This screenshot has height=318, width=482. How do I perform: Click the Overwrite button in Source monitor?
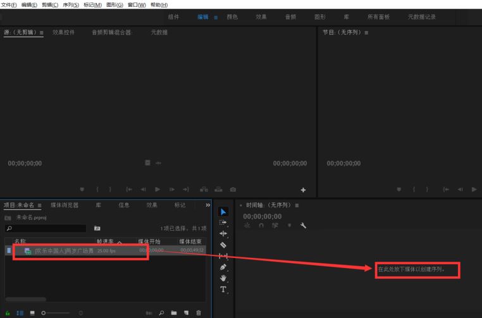click(x=219, y=189)
